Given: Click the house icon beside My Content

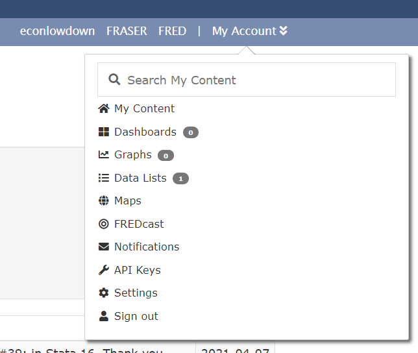Looking at the screenshot, I should click(104, 108).
